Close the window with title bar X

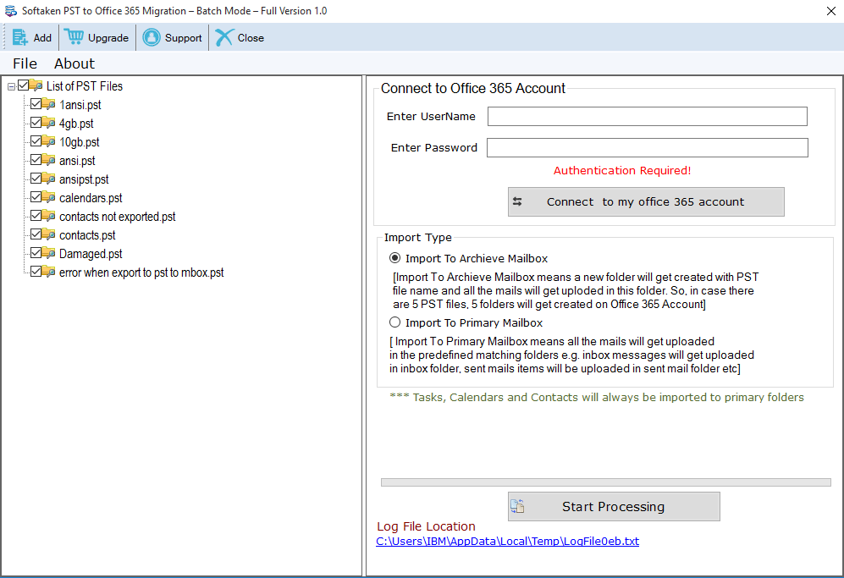pyautogui.click(x=830, y=11)
